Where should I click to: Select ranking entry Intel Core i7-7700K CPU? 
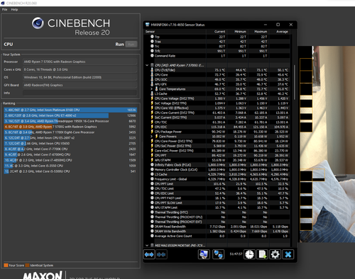pyautogui.click(x=70, y=149)
